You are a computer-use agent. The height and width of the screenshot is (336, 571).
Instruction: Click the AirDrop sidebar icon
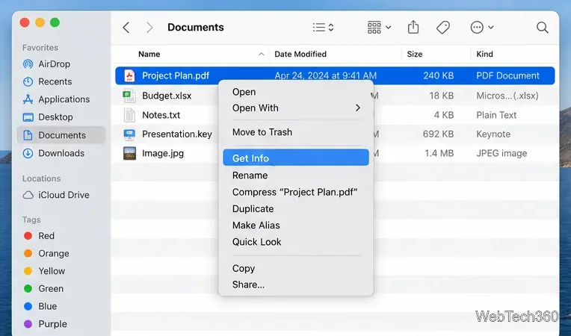28,64
